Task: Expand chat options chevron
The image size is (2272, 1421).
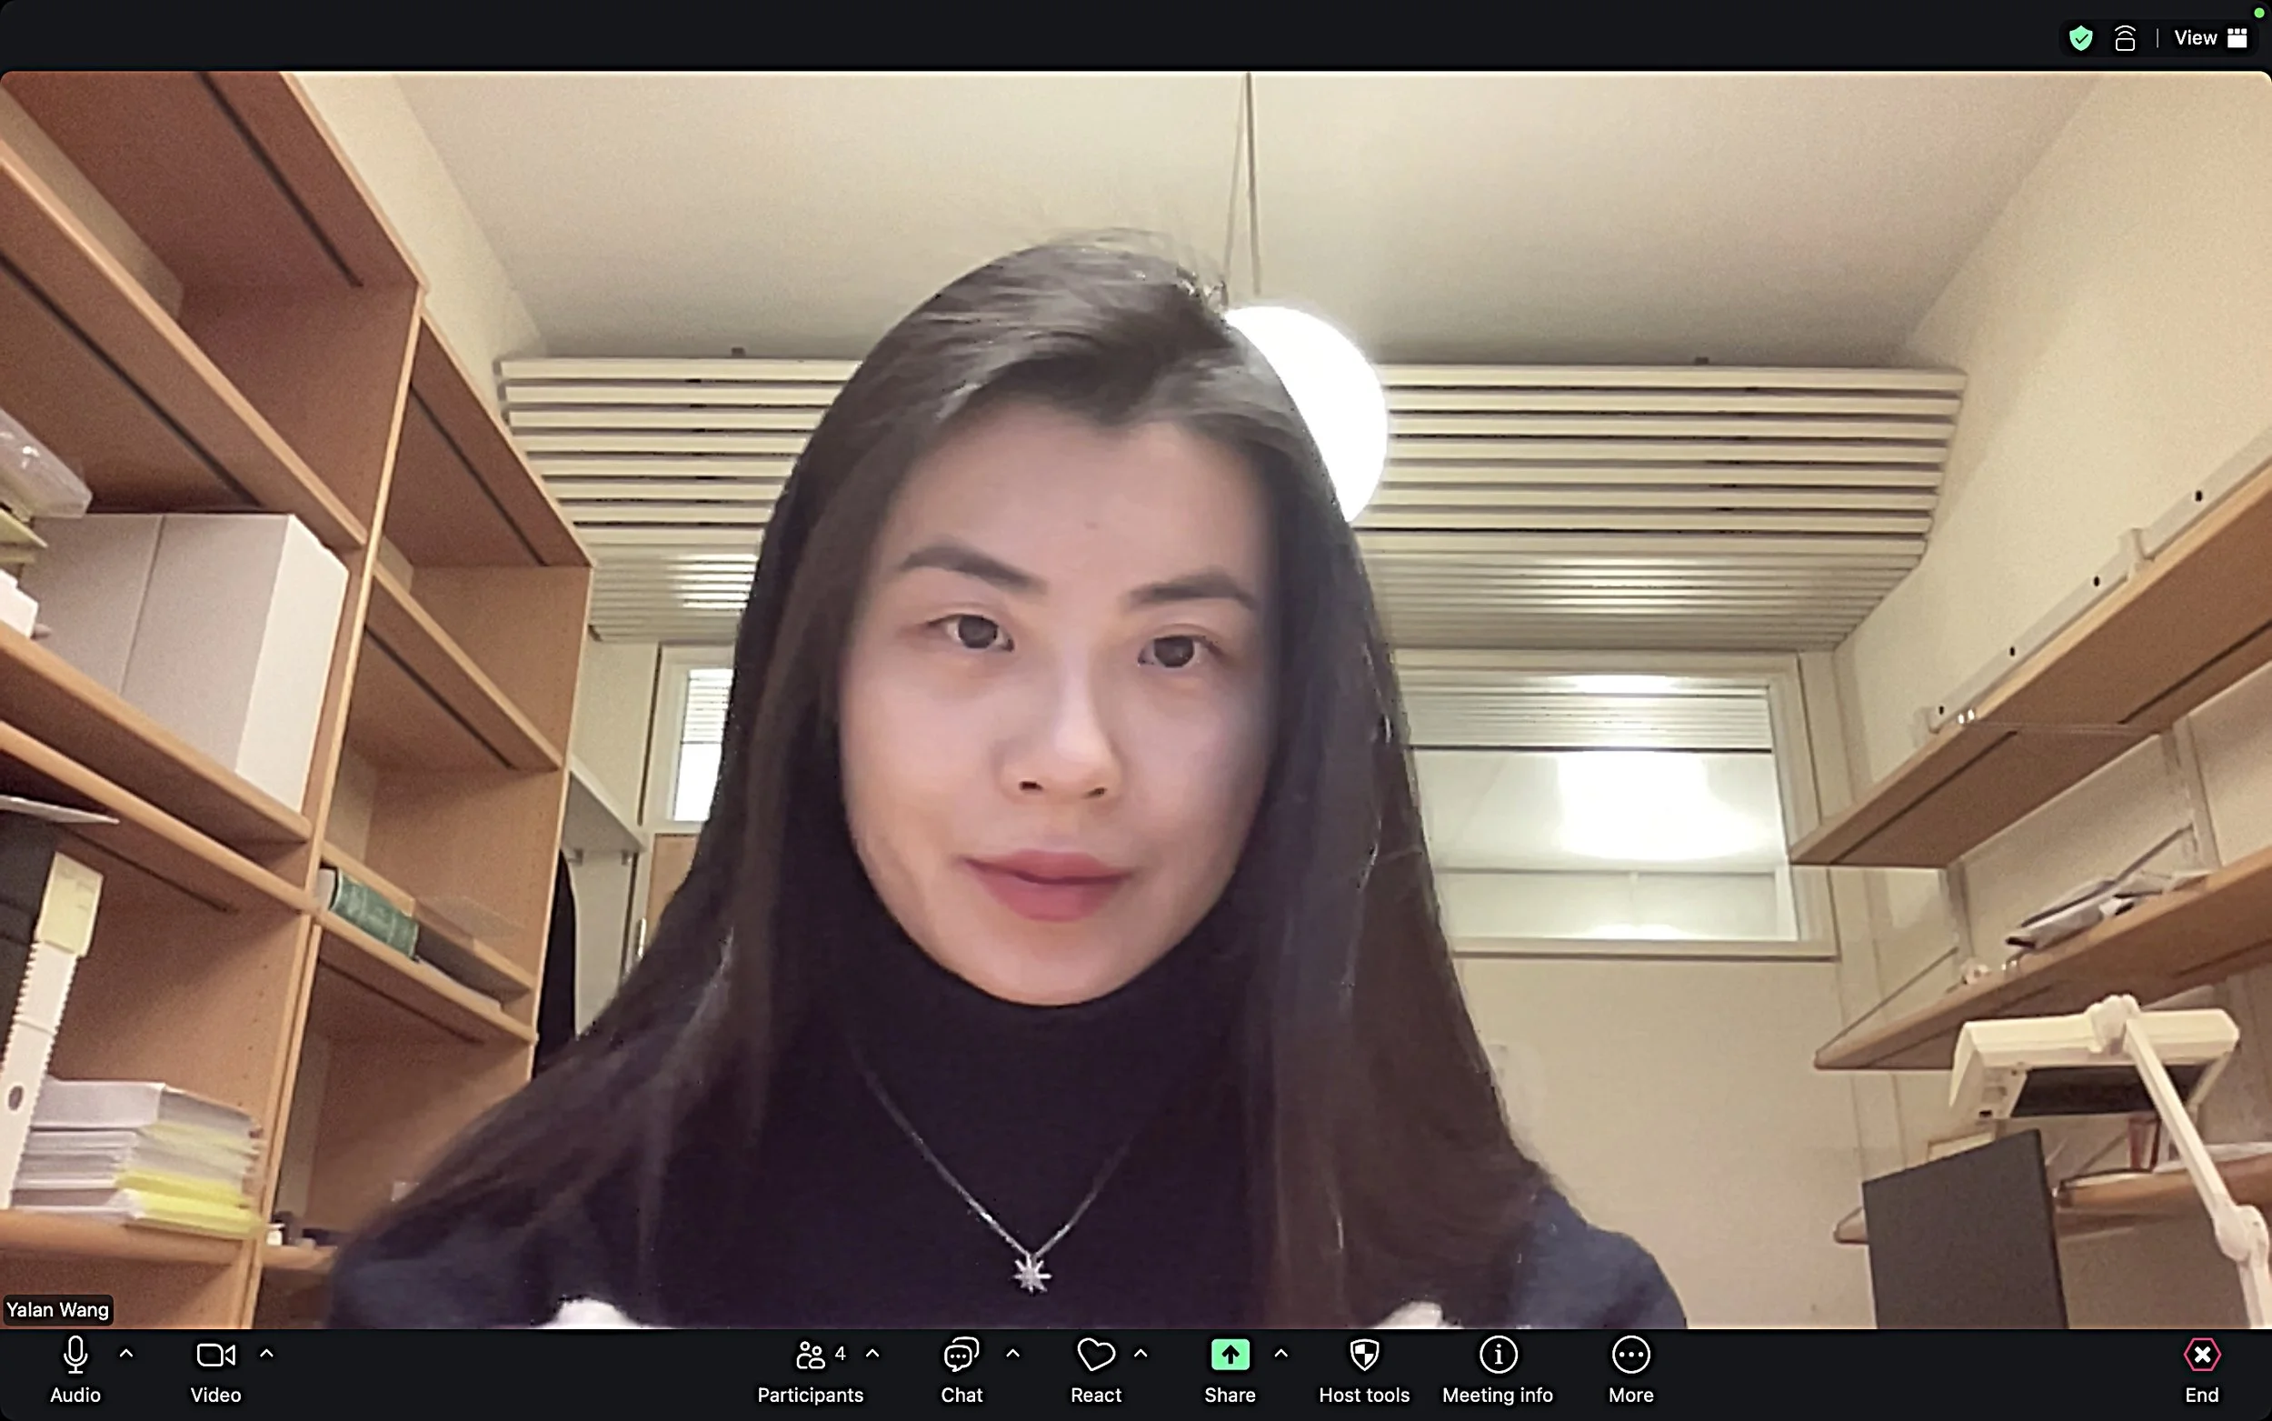Action: click(1012, 1355)
